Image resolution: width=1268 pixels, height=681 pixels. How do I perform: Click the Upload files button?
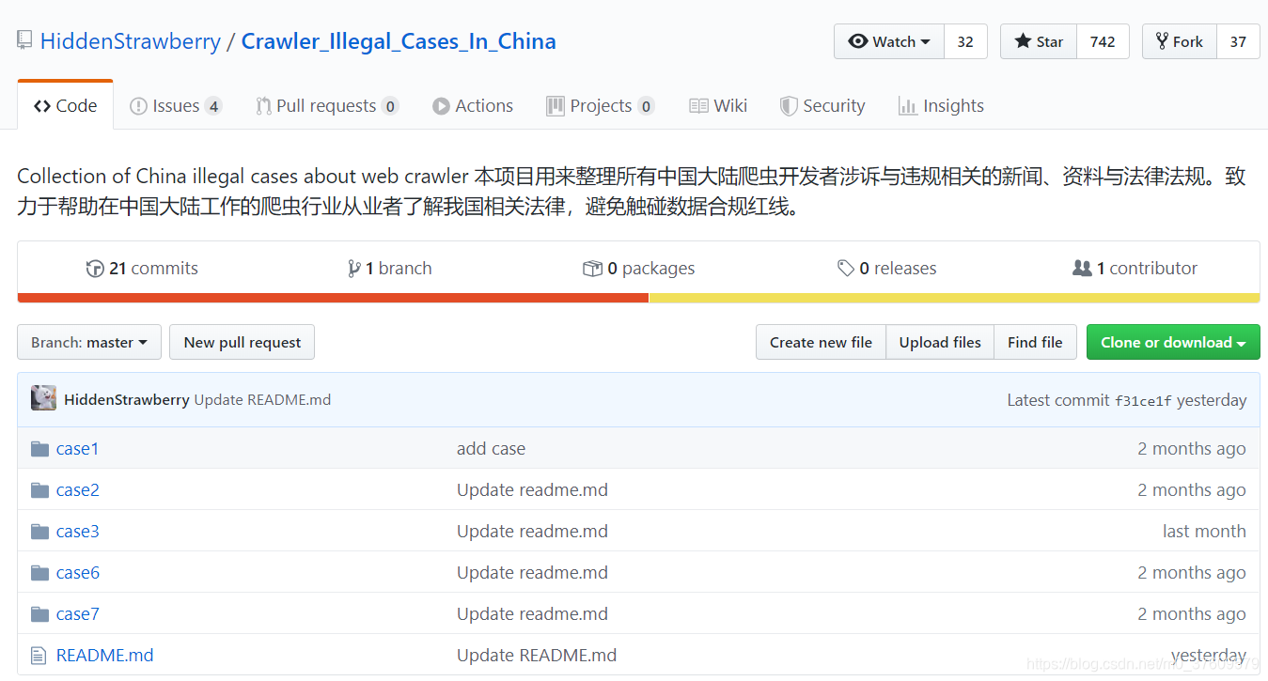[x=940, y=342]
